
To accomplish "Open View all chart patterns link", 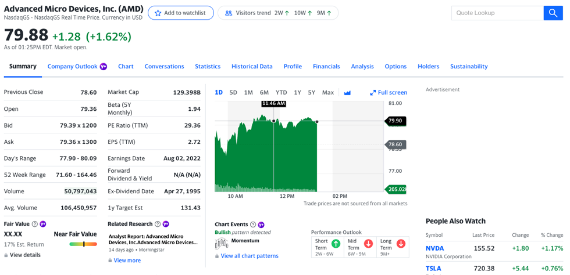I will click(250, 256).
